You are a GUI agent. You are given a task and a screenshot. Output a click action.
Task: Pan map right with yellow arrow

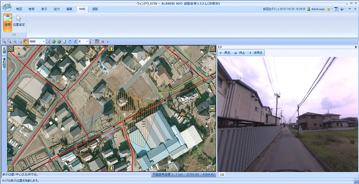212,109
